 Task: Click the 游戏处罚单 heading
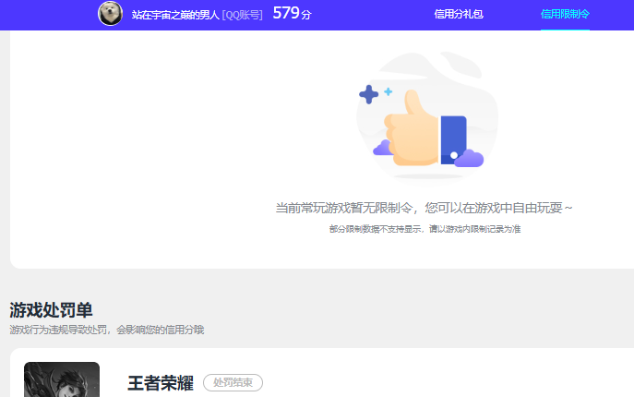(51, 310)
